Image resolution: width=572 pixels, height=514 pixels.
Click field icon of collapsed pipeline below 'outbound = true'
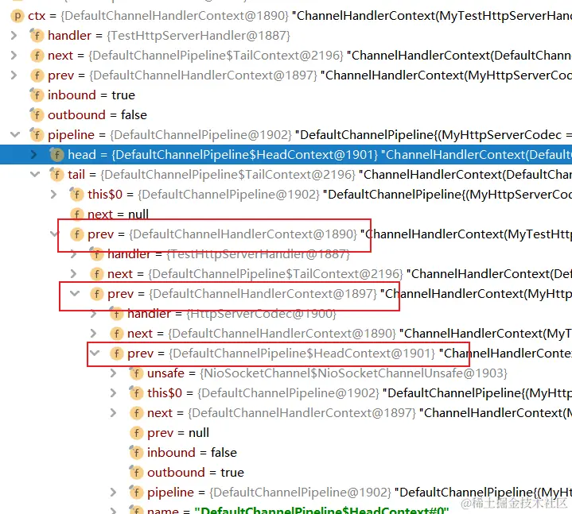(x=136, y=492)
